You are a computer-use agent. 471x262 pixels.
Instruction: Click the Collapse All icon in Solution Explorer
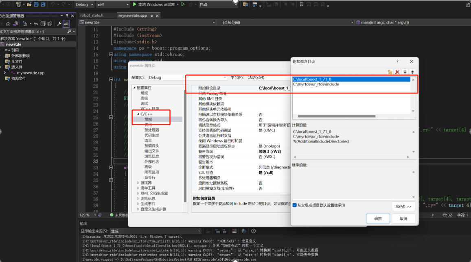(43, 24)
